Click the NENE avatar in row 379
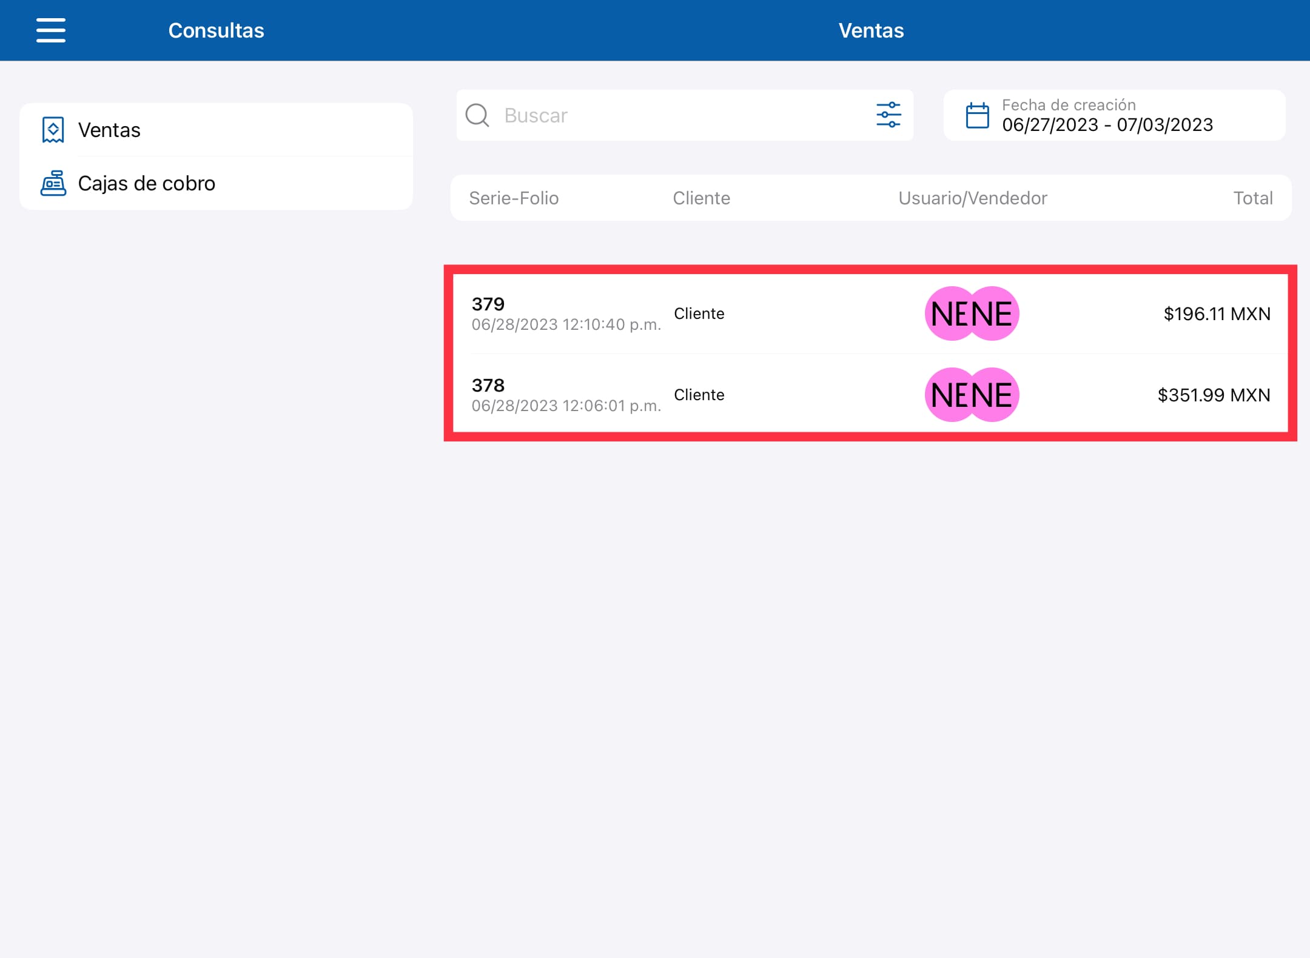Viewport: 1310px width, 958px height. [x=972, y=313]
